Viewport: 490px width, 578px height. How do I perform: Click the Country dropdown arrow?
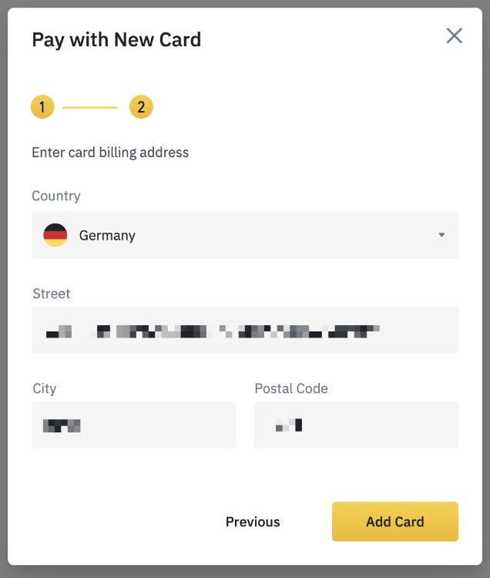pyautogui.click(x=441, y=235)
